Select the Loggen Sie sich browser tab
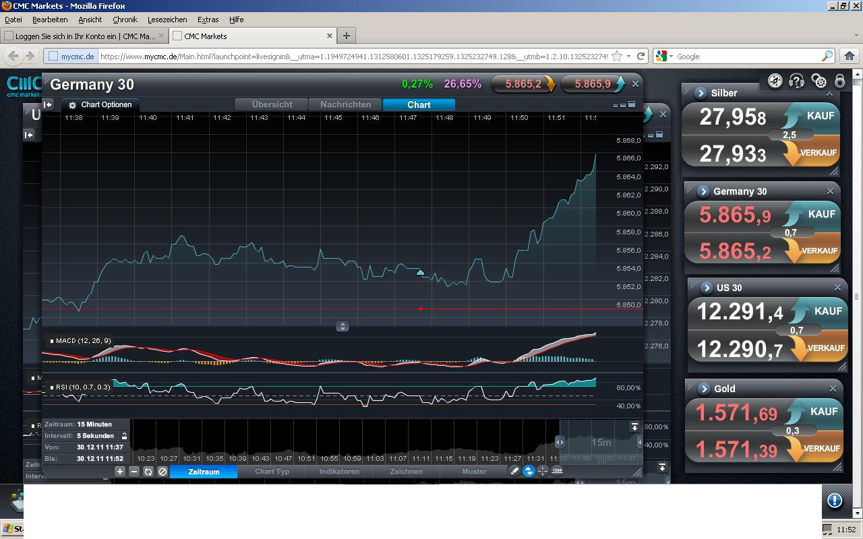 [x=85, y=36]
